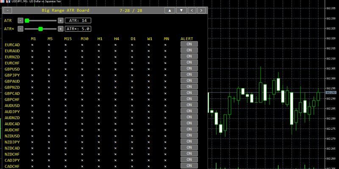This screenshot has width=339, height=169.
Task: Decrease ATR× multiplier with minus button
Action: (20, 29)
